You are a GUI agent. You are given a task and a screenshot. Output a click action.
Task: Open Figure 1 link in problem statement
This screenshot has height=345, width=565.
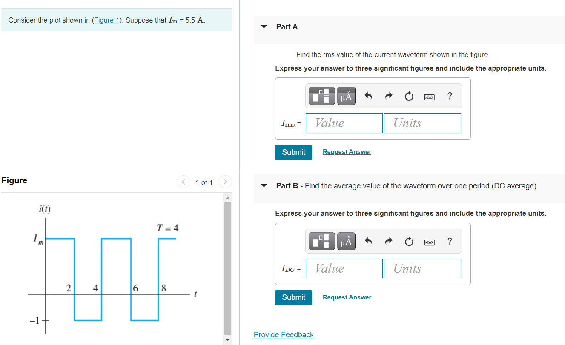[106, 20]
